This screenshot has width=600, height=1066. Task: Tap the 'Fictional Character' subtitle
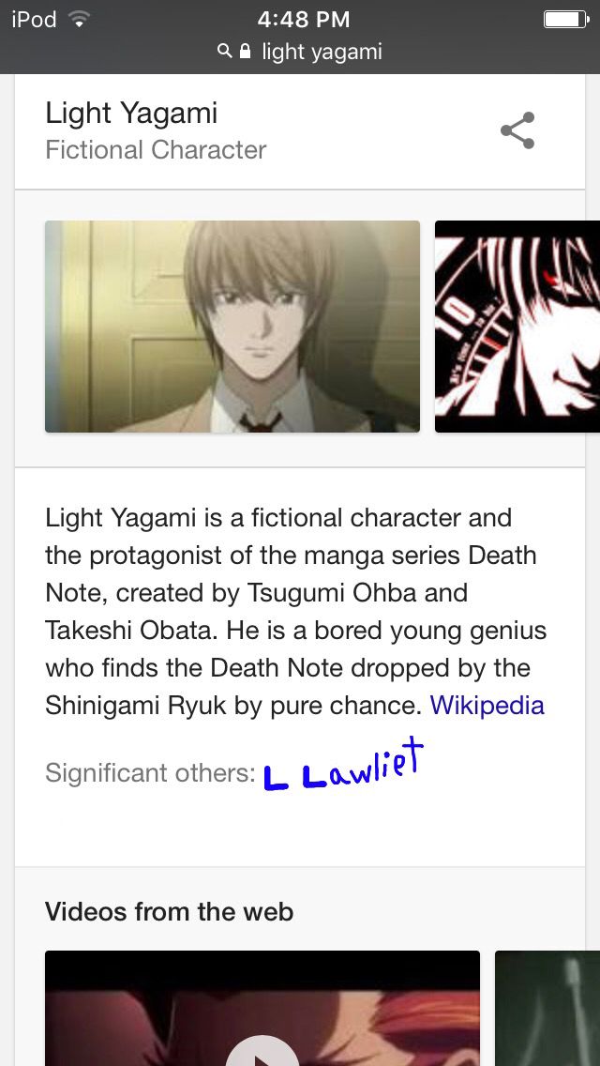156,149
